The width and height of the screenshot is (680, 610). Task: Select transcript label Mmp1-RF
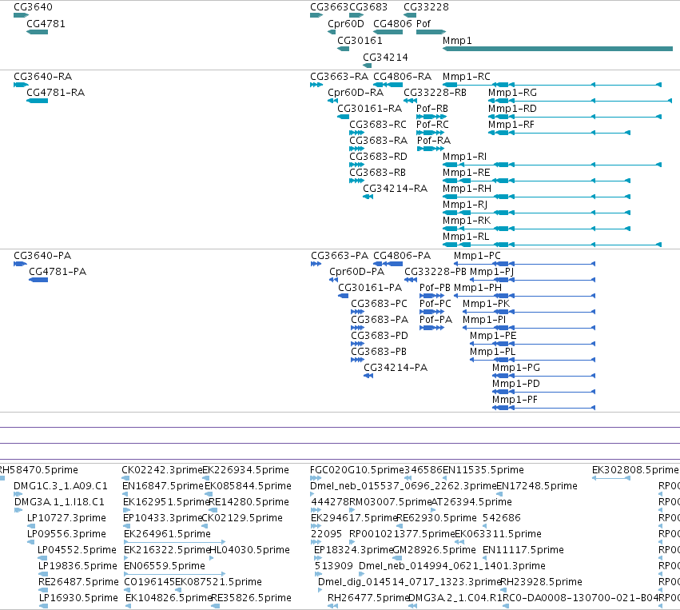click(511, 125)
